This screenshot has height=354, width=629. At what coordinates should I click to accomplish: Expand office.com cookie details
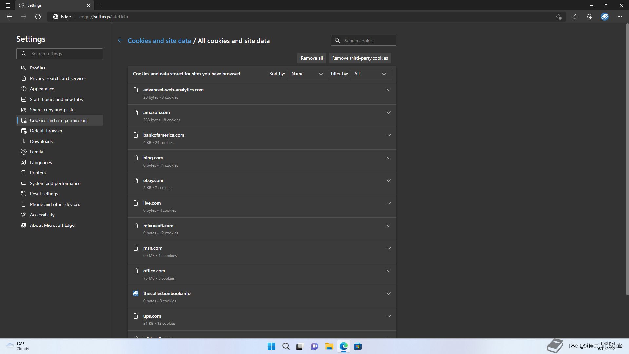(388, 271)
